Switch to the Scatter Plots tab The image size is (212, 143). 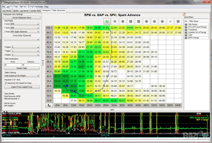click(x=35, y=11)
